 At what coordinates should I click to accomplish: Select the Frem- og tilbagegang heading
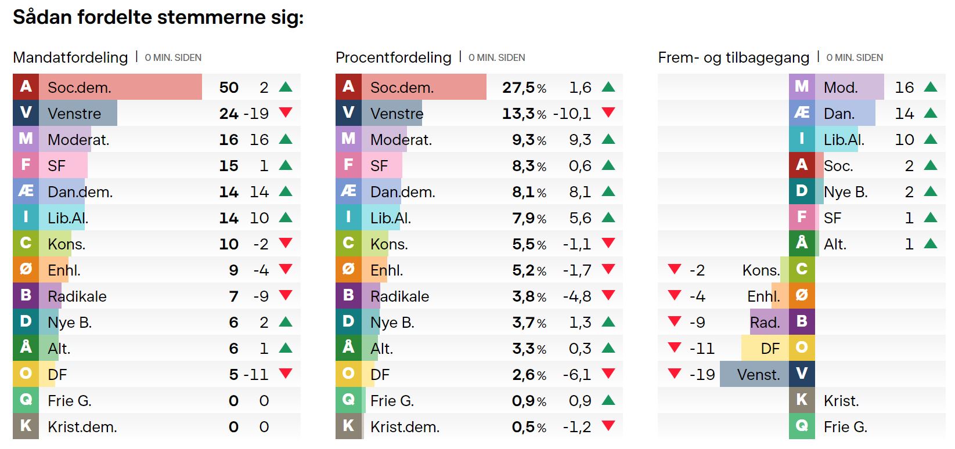733,57
